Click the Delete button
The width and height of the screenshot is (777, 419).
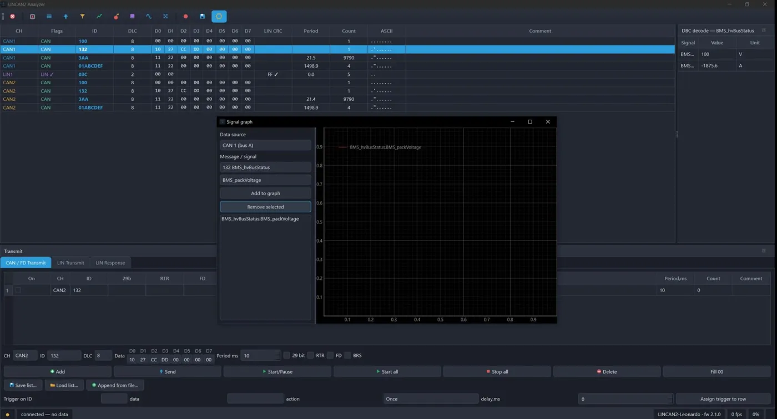[607, 372]
